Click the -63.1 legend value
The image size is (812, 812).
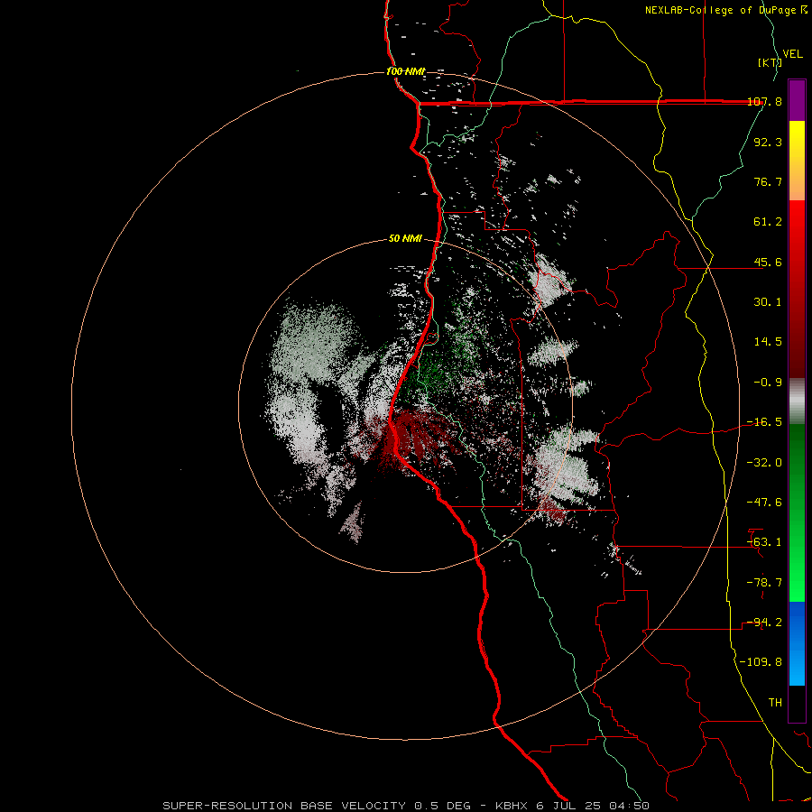click(x=764, y=542)
